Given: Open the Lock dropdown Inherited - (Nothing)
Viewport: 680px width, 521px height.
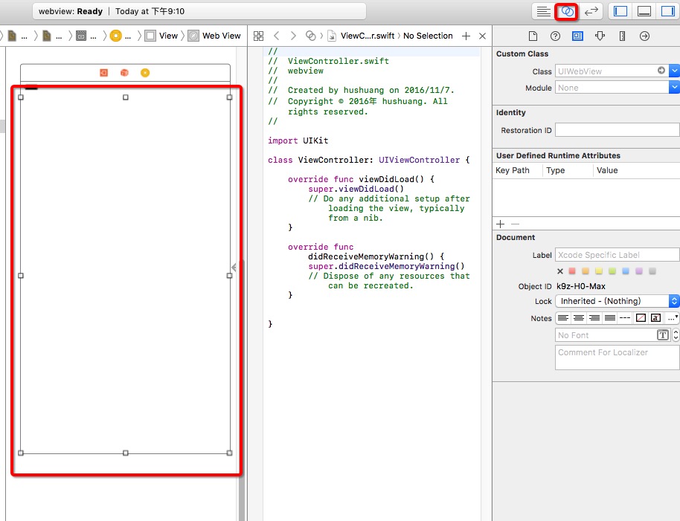Looking at the screenshot, I should click(x=617, y=301).
